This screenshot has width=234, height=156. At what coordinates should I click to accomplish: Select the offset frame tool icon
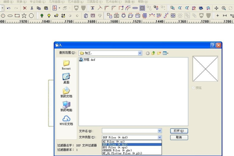142,8
